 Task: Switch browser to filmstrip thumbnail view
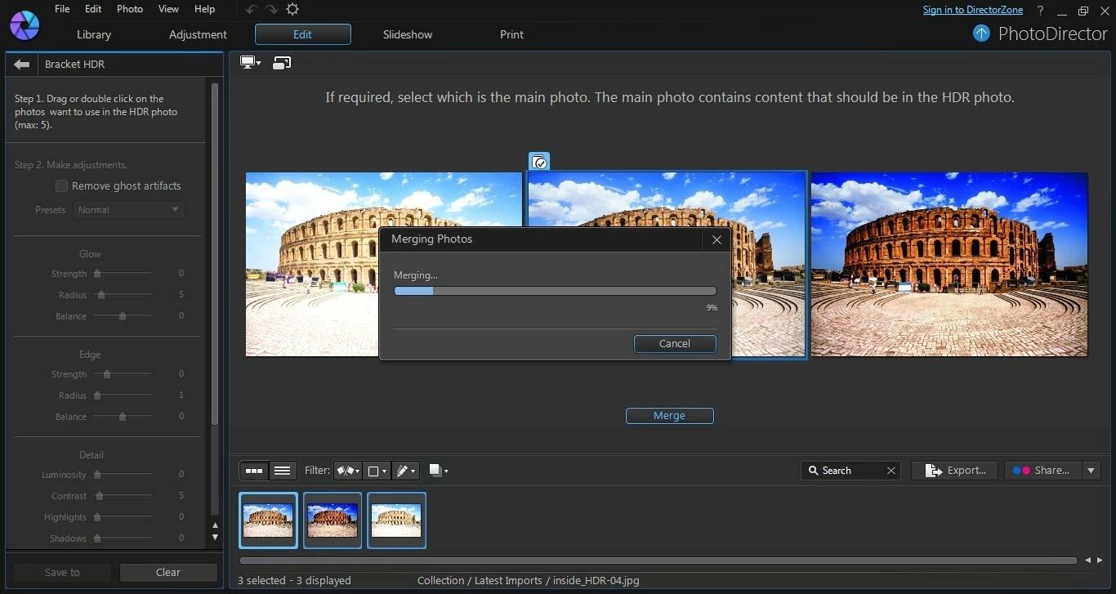254,471
